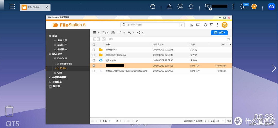Open 最近上传 in the sidebar
The width and height of the screenshot is (278, 128).
click(62, 40)
